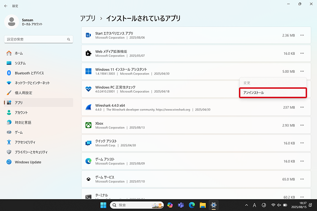Open Bluetooth とデバイス settings
This screenshot has height=211, width=317.
(29, 73)
